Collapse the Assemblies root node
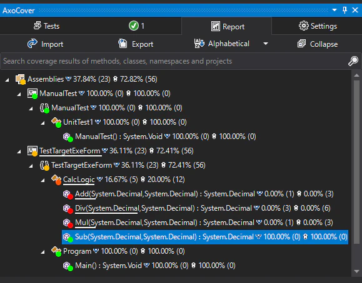Screen dimensions: 362x283 click(x=7, y=80)
